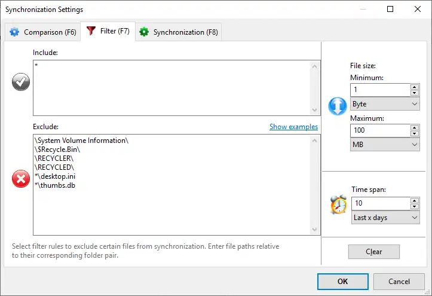Screen dimensions: 432x296
Task: Expand the Last x days dropdown
Action: [x=385, y=218]
